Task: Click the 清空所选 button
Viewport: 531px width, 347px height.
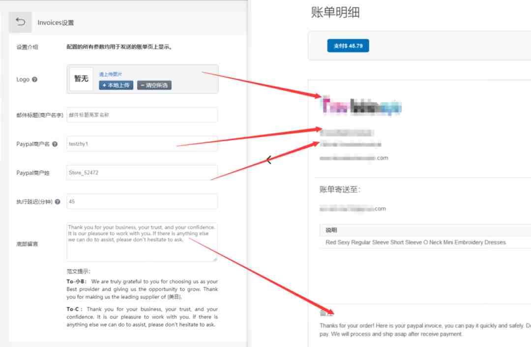Action: (154, 85)
